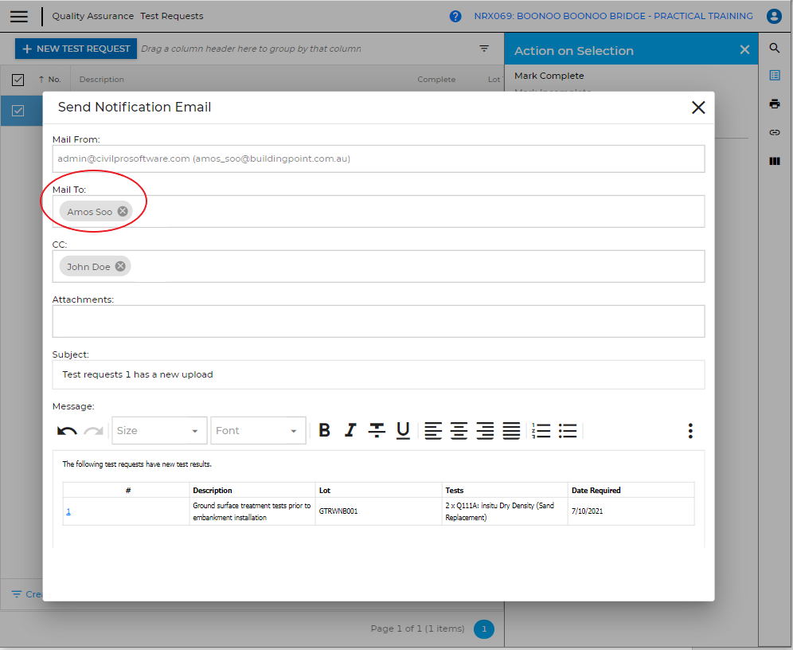Image resolution: width=793 pixels, height=650 pixels.
Task: Open the Size dropdown
Action: tap(159, 431)
